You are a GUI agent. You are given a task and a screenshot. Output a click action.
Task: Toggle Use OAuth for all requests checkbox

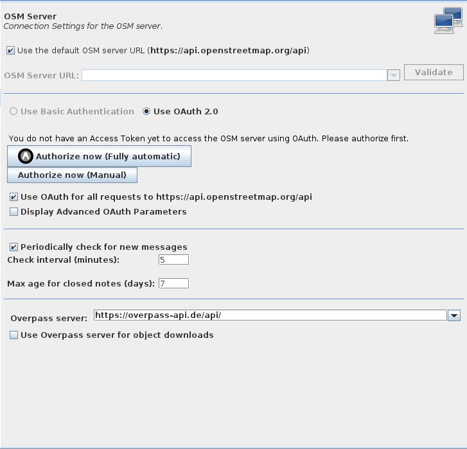(13, 197)
